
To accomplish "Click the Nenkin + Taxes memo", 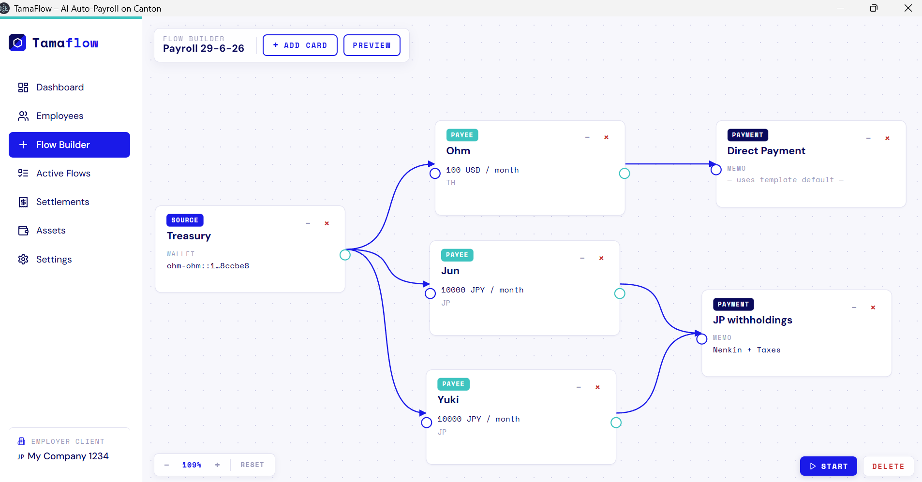I will pos(746,350).
